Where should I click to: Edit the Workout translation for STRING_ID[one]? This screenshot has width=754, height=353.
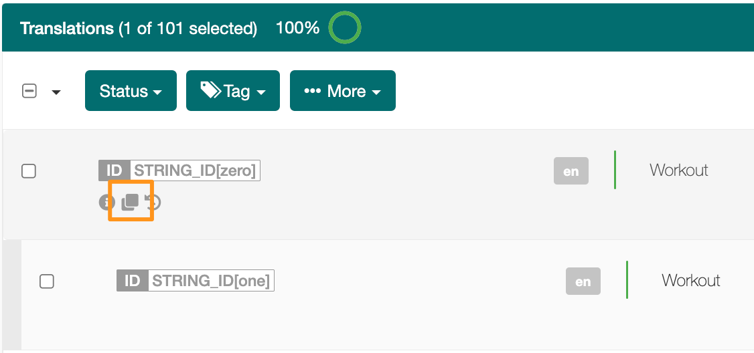[690, 280]
